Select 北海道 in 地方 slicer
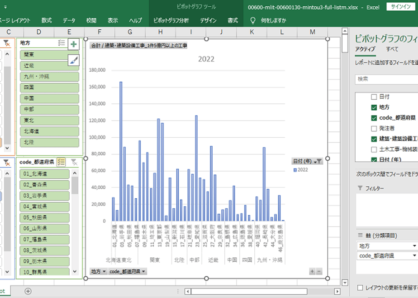 pos(49,131)
